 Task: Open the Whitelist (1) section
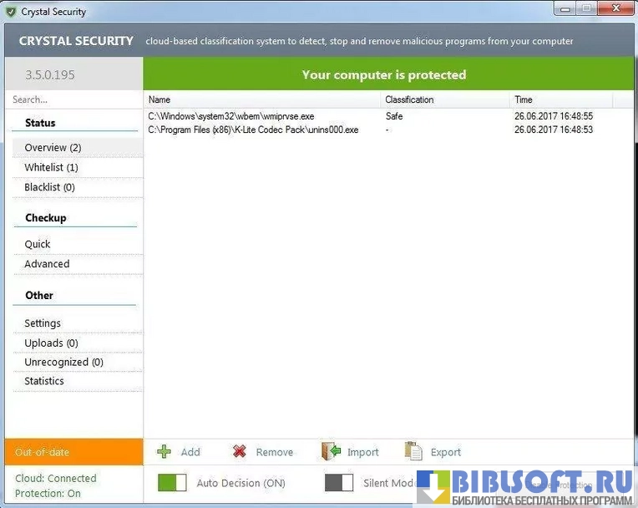[x=51, y=168]
